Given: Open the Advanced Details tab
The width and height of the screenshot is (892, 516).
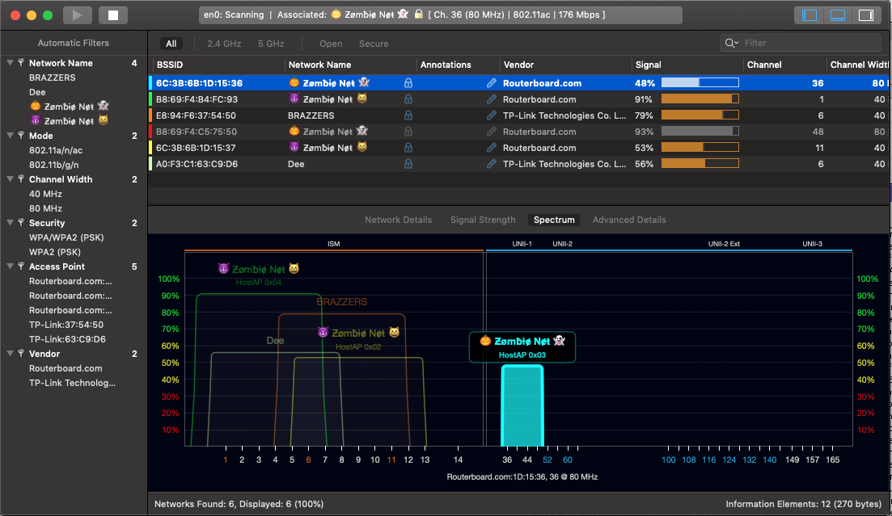Looking at the screenshot, I should pos(629,220).
